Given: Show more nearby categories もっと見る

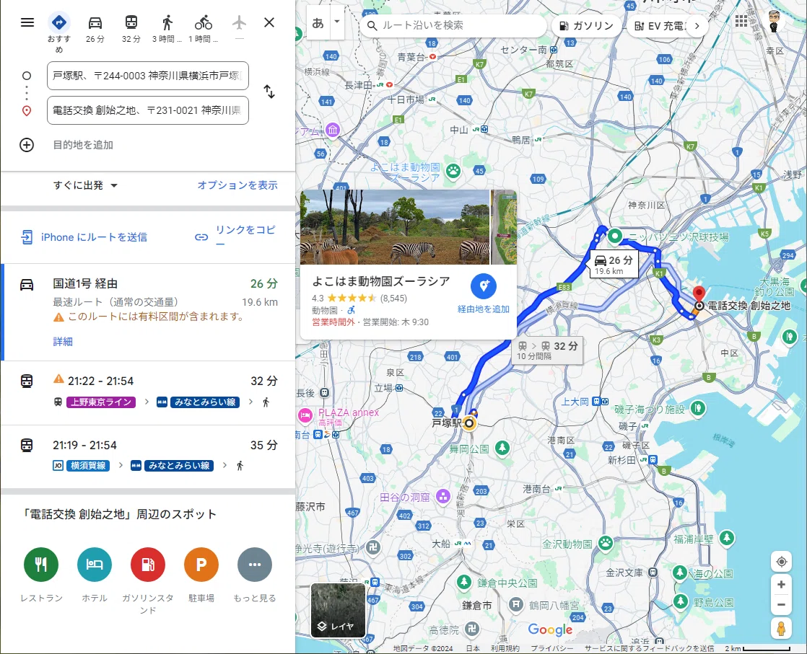Looking at the screenshot, I should click(254, 565).
